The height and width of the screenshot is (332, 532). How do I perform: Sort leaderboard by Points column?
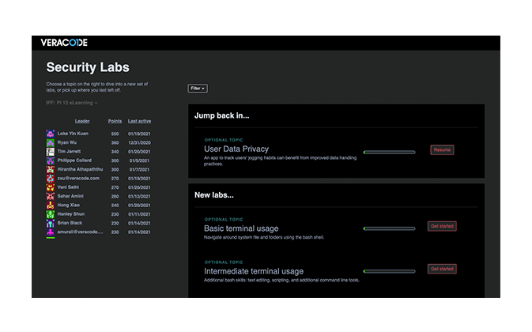coord(115,121)
